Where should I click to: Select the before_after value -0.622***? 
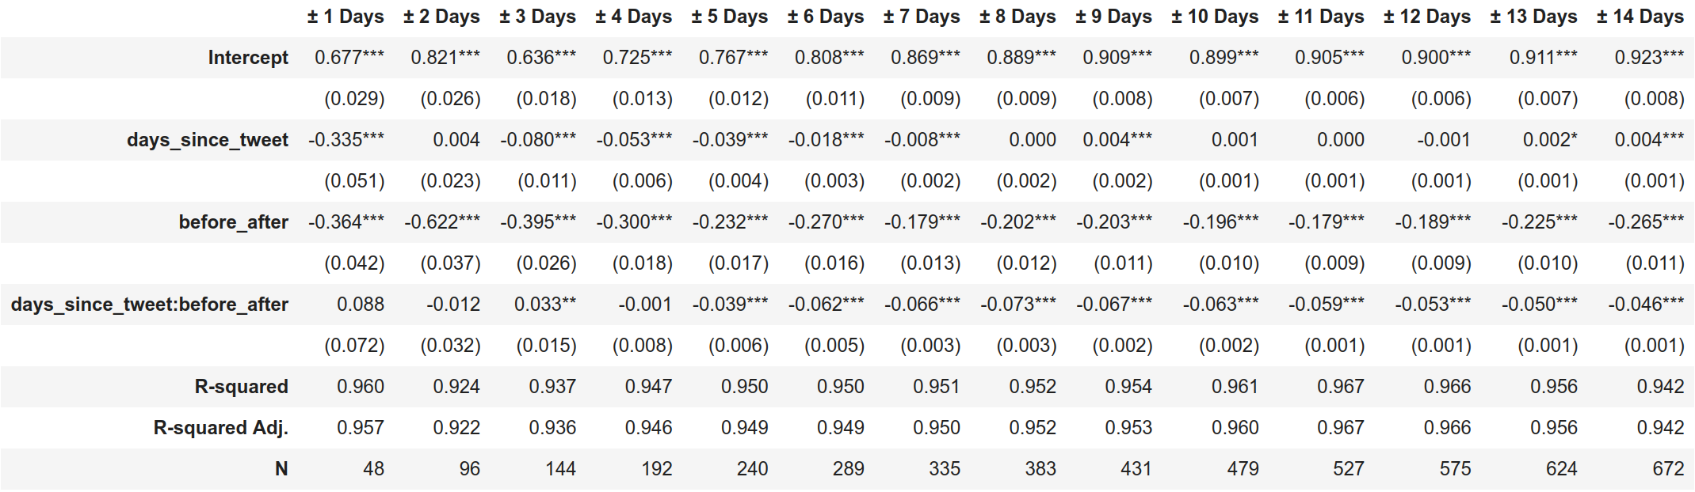(442, 222)
